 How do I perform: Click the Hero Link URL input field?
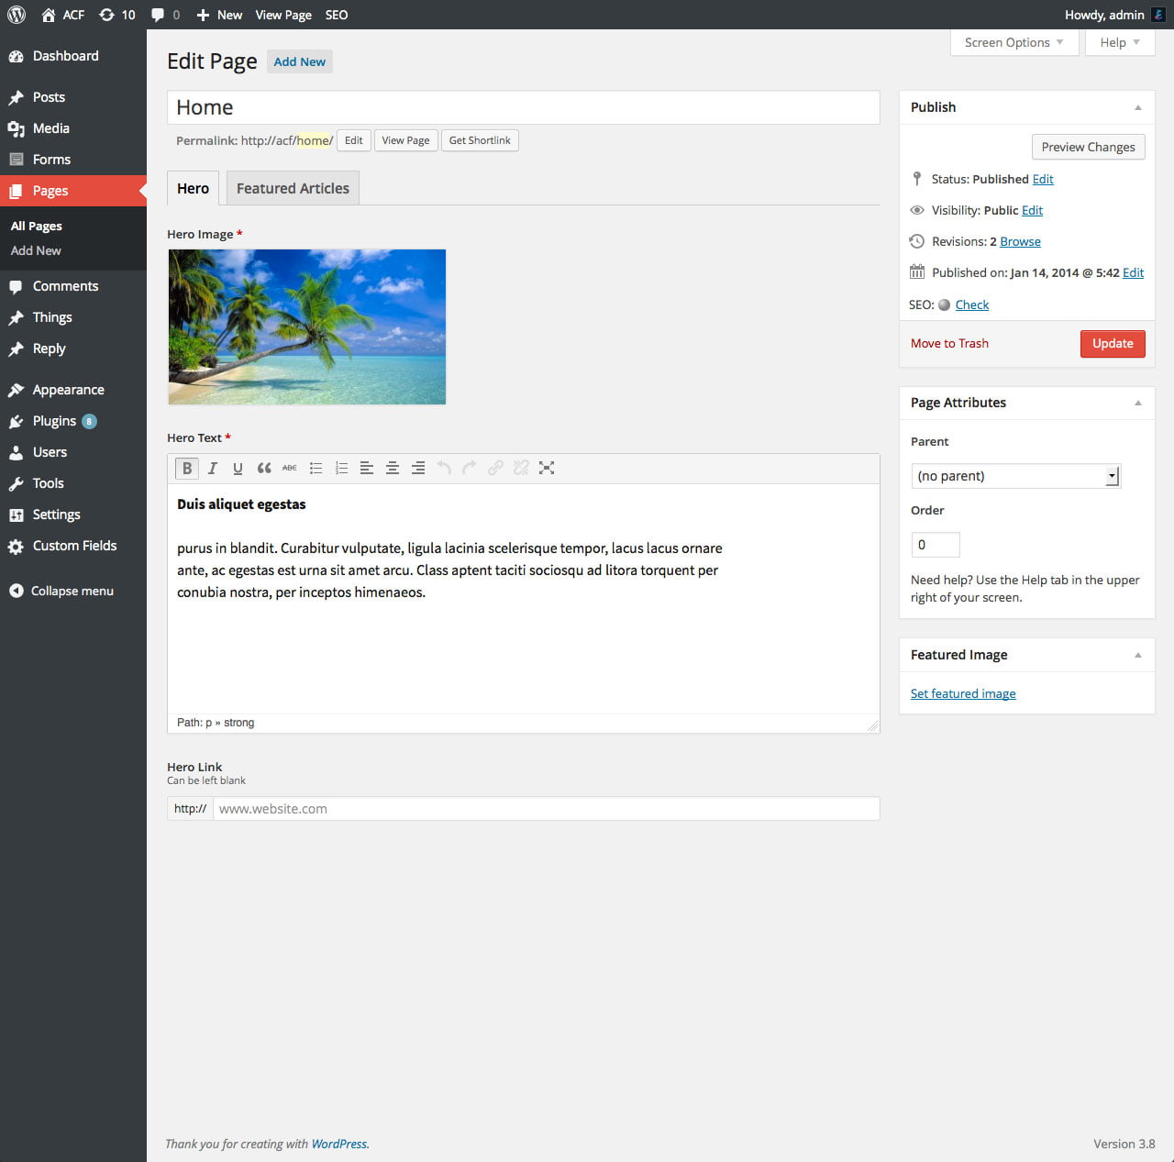[x=546, y=809]
